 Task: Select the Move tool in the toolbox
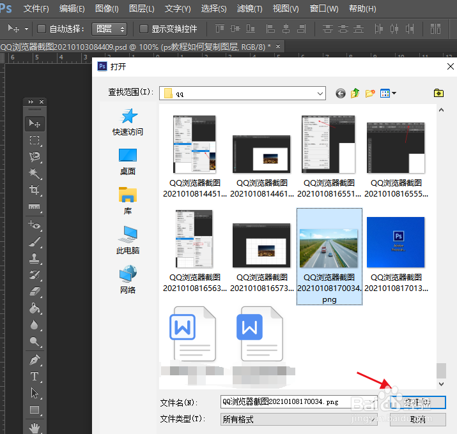[x=35, y=124]
